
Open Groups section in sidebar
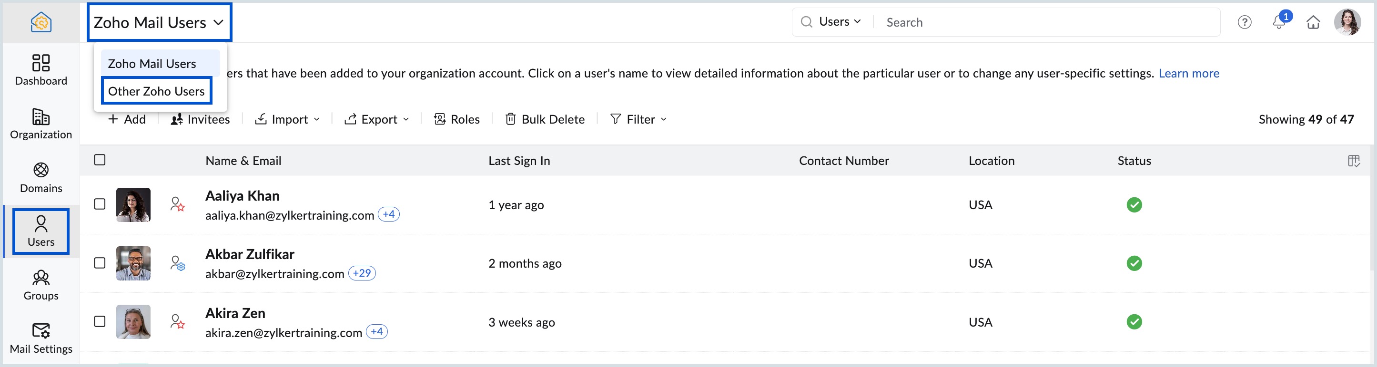click(x=41, y=285)
